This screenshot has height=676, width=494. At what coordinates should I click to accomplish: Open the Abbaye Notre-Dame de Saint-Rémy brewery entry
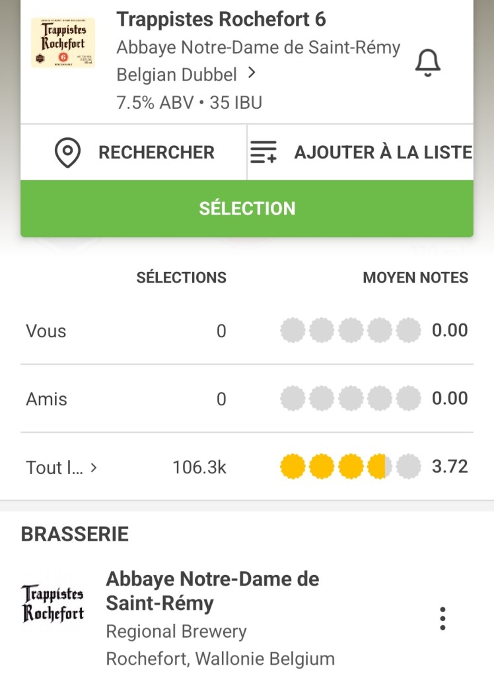pyautogui.click(x=212, y=591)
